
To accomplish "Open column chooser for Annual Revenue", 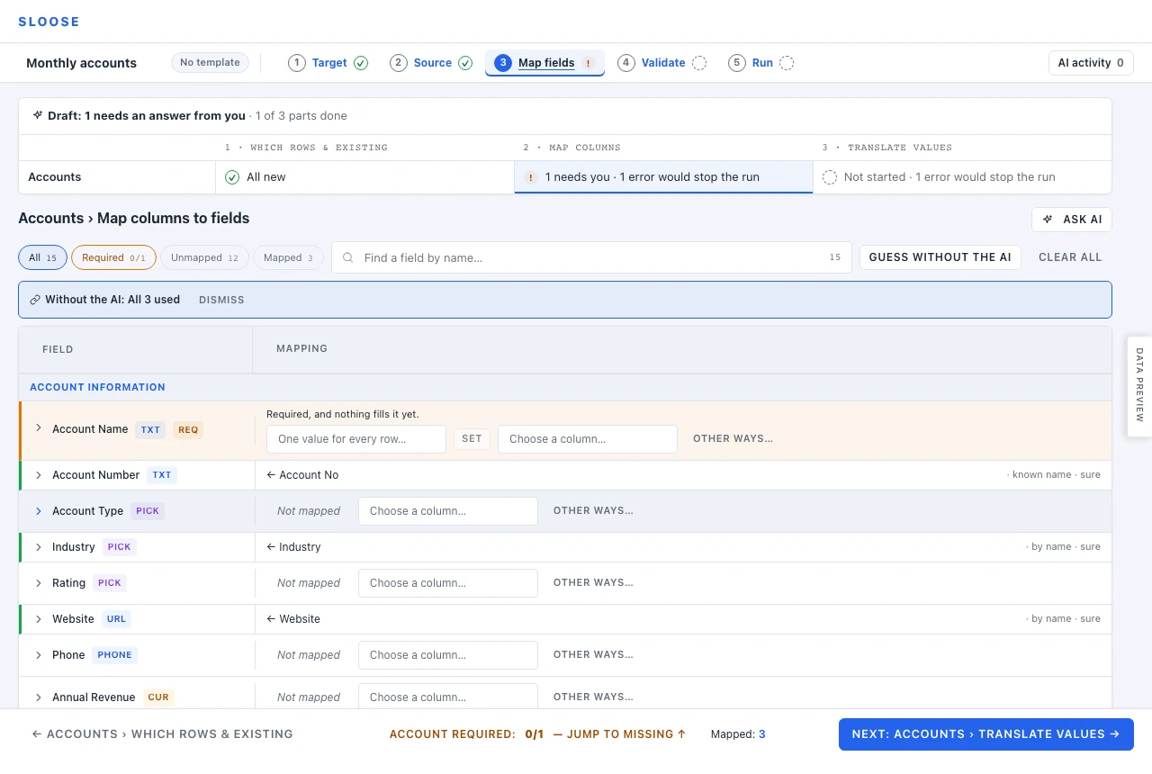I will 448,697.
